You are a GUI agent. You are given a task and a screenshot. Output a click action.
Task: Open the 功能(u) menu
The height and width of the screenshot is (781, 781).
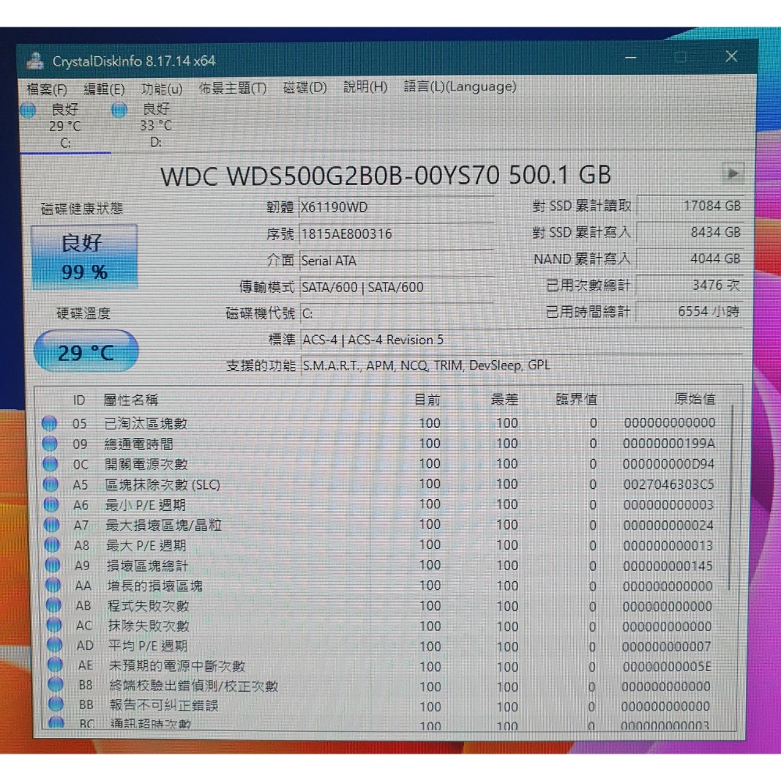tap(162, 89)
